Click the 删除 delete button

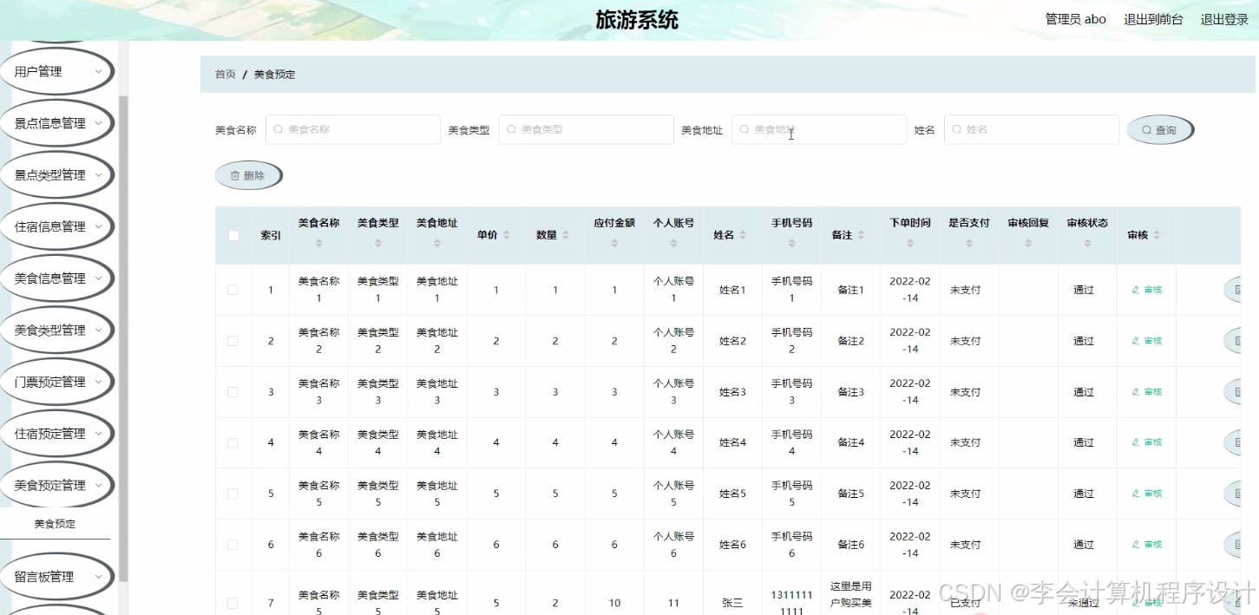[x=248, y=175]
